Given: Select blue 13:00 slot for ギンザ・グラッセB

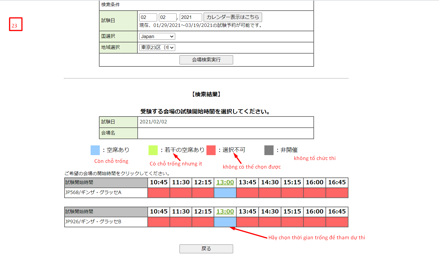Looking at the screenshot, I should [x=225, y=222].
